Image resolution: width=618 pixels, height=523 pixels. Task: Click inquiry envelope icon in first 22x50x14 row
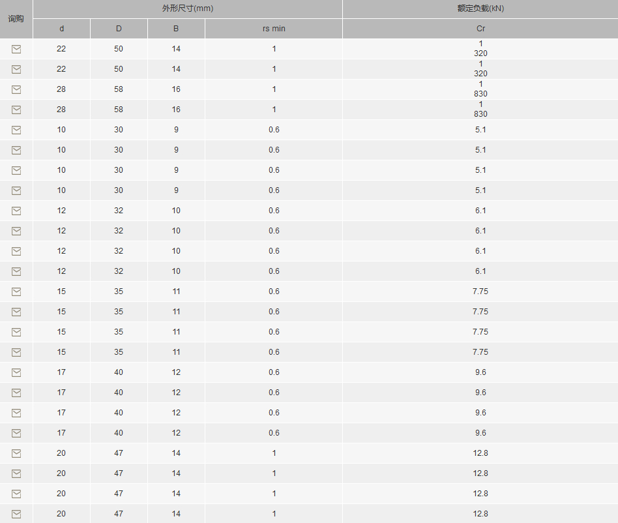point(16,49)
